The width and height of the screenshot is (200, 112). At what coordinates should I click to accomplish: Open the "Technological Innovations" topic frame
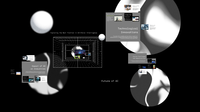coord(123,27)
